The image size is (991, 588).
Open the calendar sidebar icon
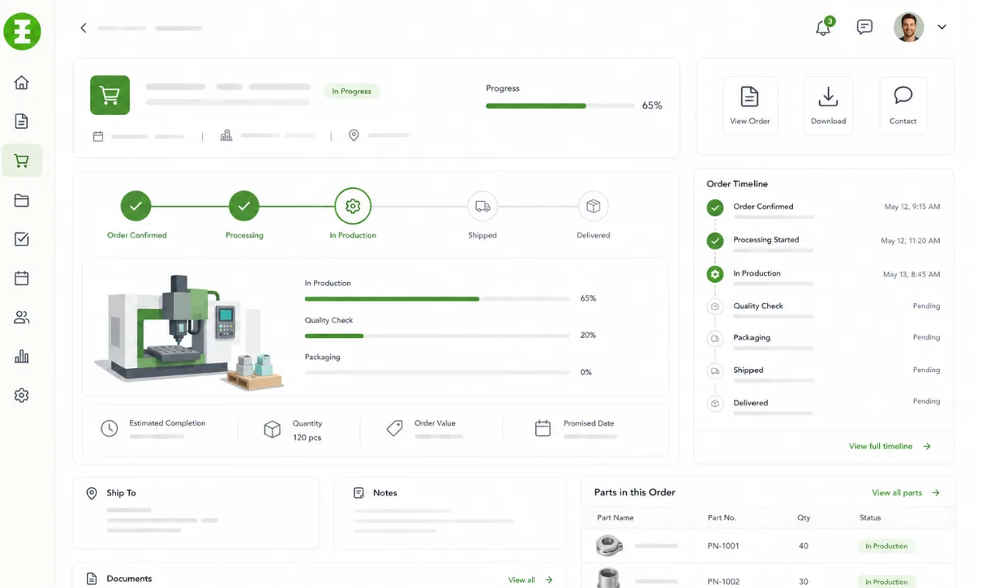pyautogui.click(x=22, y=278)
